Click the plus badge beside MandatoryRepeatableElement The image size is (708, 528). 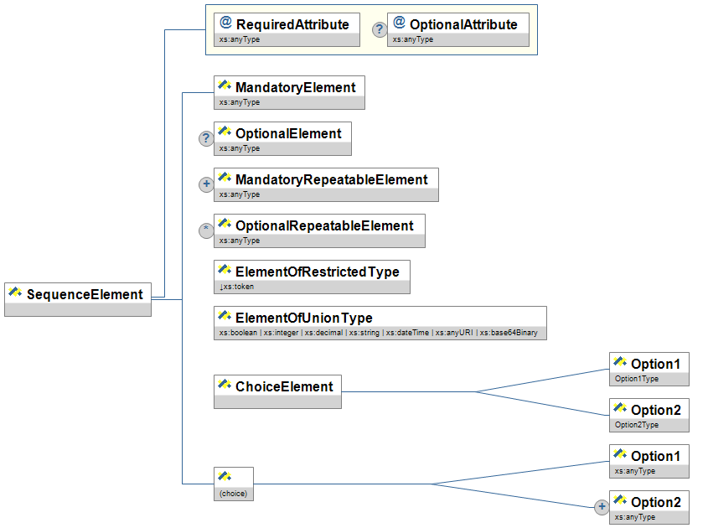(206, 185)
